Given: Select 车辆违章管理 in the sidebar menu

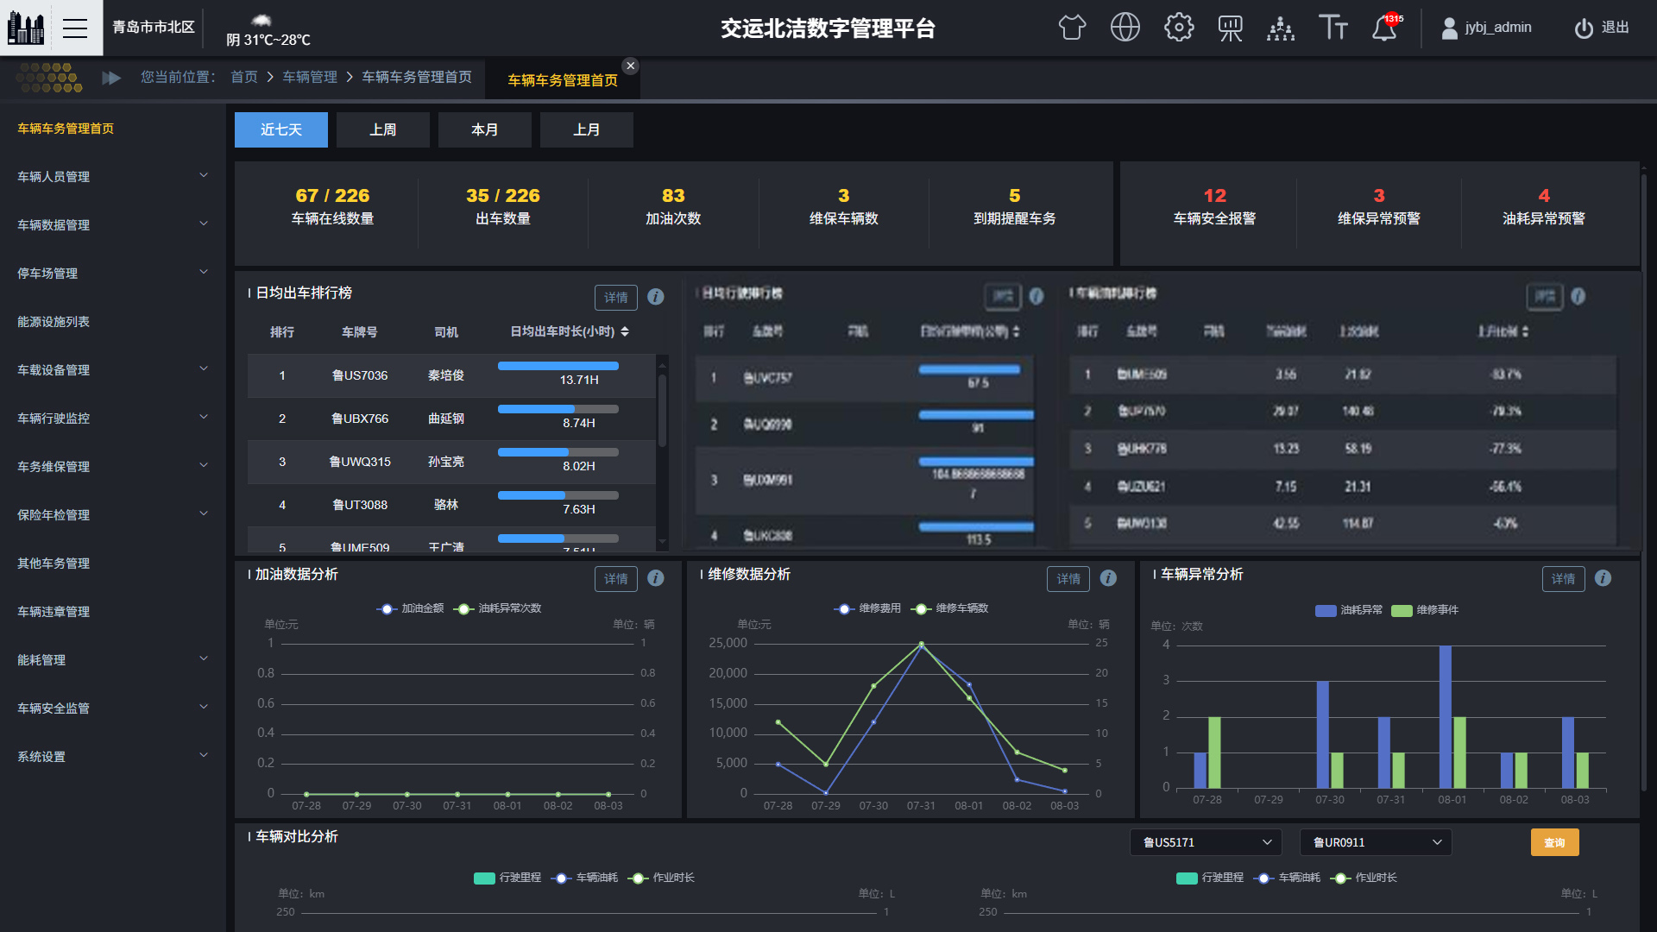Looking at the screenshot, I should 52,611.
